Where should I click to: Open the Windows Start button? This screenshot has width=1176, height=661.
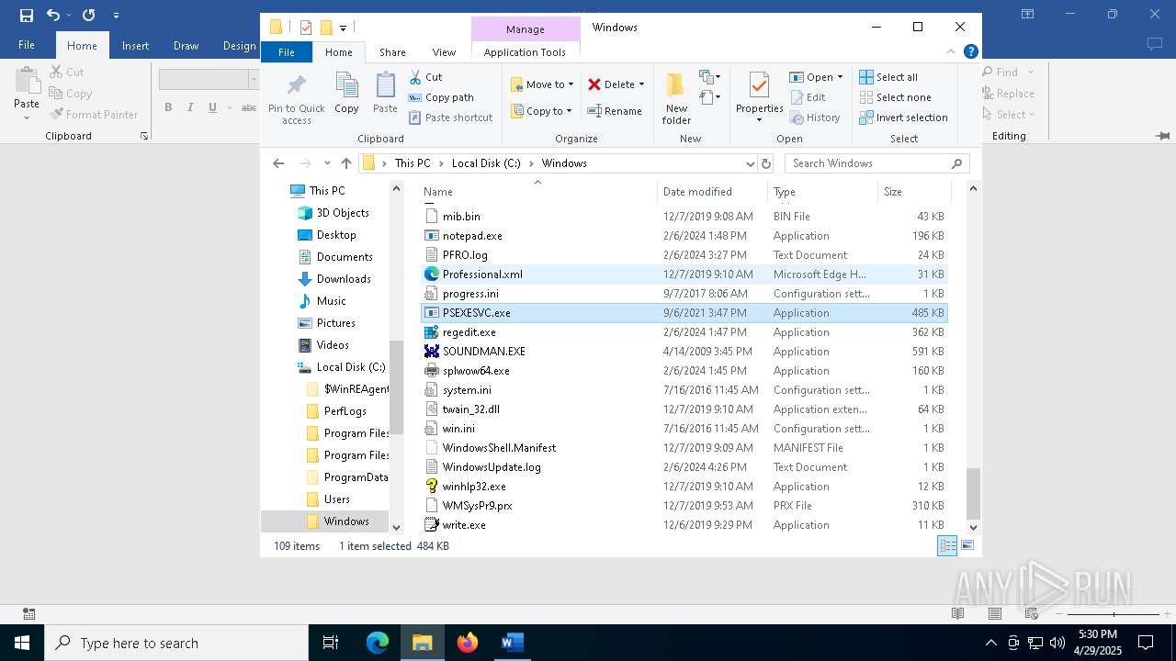(x=22, y=643)
